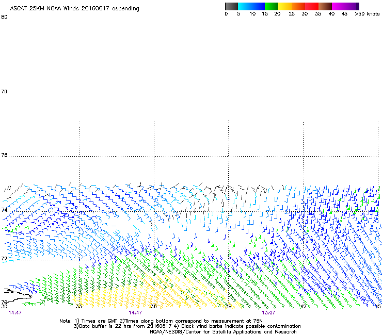Click the "25" legend tick label
This screenshot has height=335, width=382.
coord(292,14)
